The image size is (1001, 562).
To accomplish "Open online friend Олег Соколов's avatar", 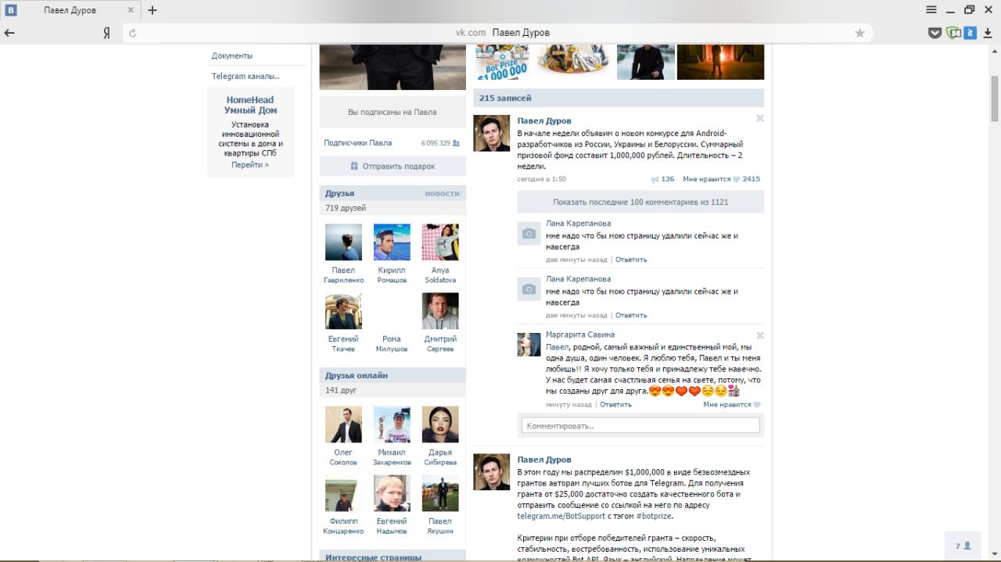I will [x=343, y=424].
